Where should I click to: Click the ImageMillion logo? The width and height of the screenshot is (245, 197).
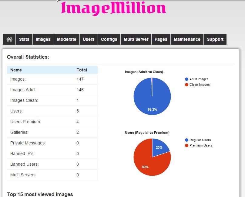point(113,8)
